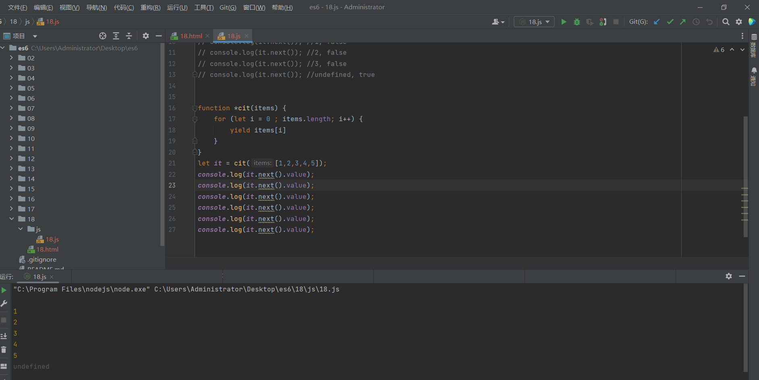759x380 pixels.
Task: Close the 18.html editor tab
Action: (207, 36)
